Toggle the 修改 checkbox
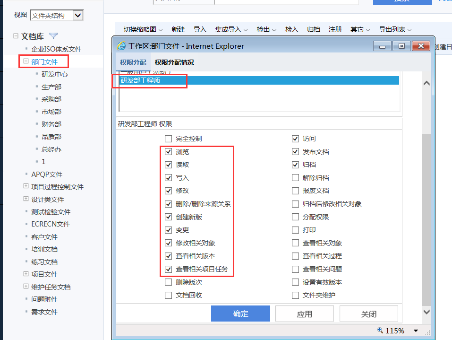Image resolution: width=452 pixels, height=340 pixels. (x=168, y=191)
